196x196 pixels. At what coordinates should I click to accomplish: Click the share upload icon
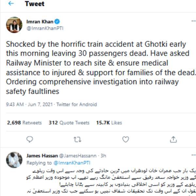coord(173,139)
